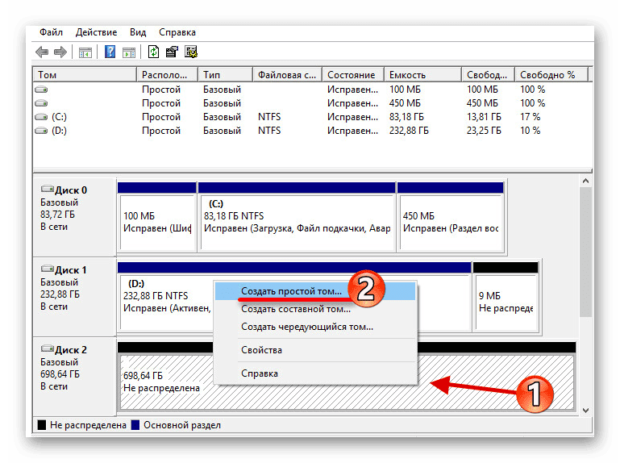Viewport: 620px width, 463px height.
Task: Click the blue Основной раздел legend swatch
Action: pyautogui.click(x=135, y=425)
